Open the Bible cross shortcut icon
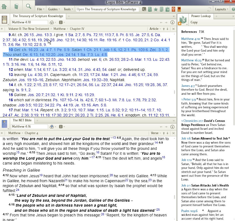This screenshot has width=235, height=221. [167, 9]
